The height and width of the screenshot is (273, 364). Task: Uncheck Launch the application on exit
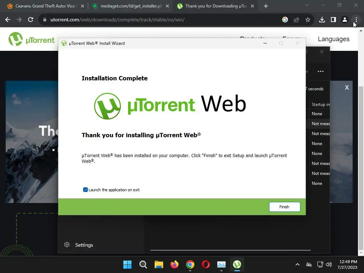point(85,190)
